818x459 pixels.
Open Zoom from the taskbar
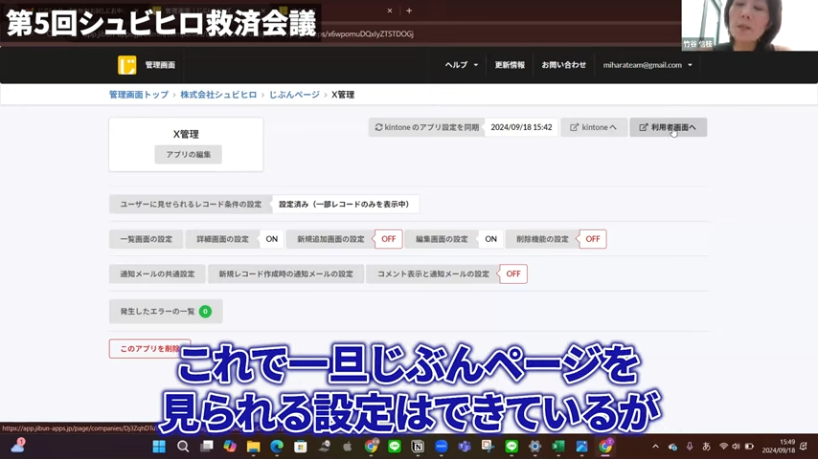[442, 447]
